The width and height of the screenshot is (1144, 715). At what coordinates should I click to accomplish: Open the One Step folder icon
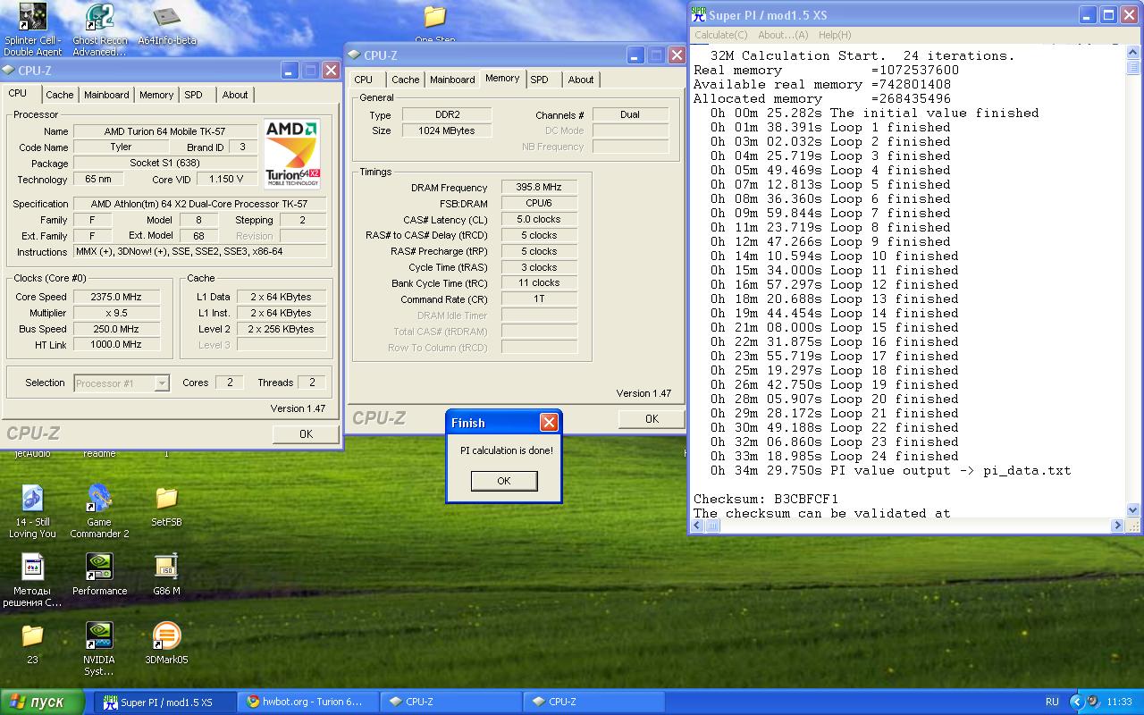[x=435, y=24]
